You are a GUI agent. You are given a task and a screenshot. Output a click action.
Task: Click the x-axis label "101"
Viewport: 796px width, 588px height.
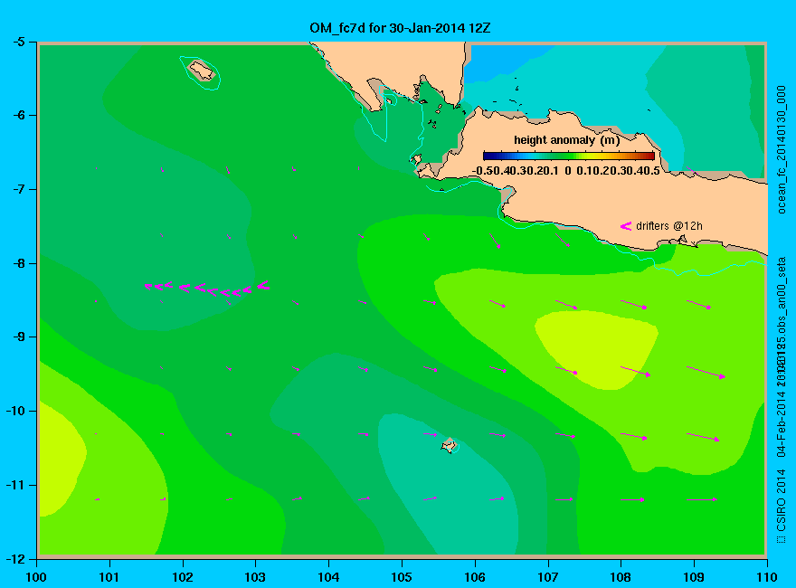coord(109,577)
